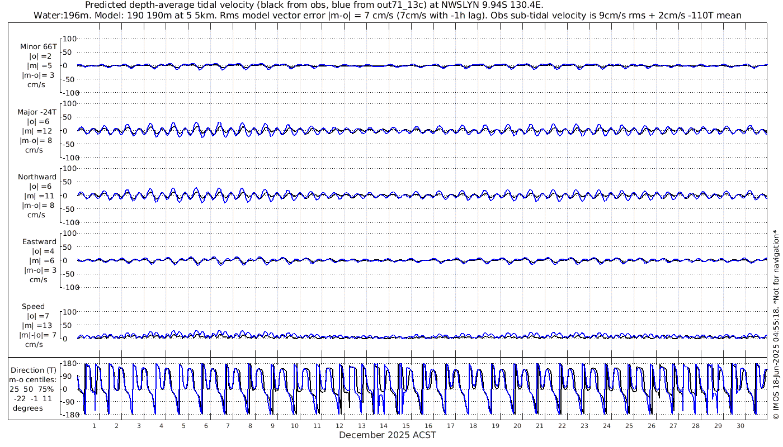Click the 'Eastward' panel label

[39, 241]
